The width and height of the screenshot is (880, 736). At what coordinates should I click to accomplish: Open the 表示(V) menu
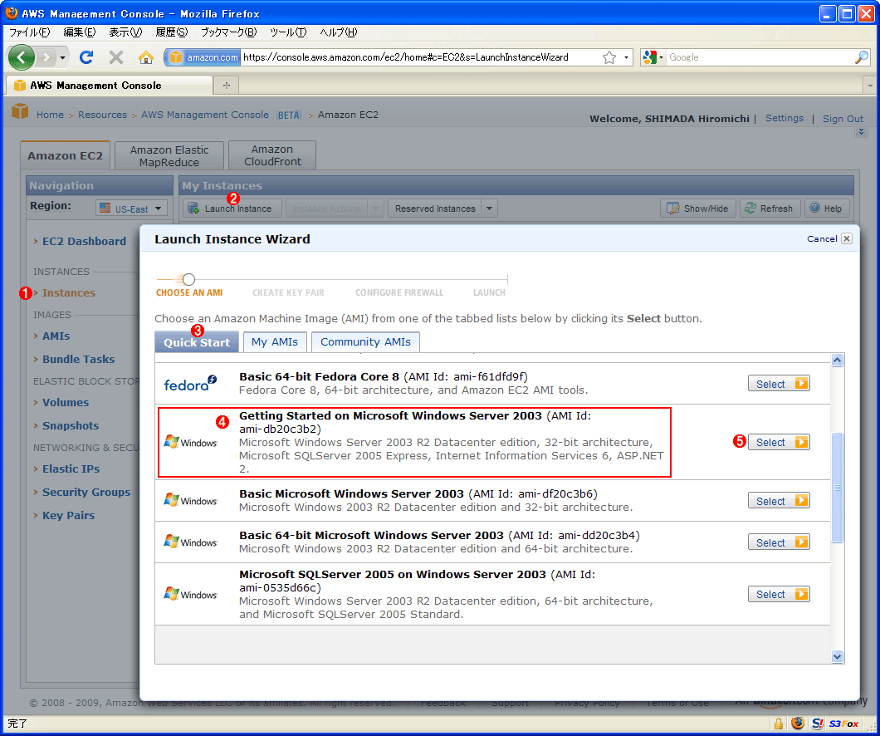125,32
